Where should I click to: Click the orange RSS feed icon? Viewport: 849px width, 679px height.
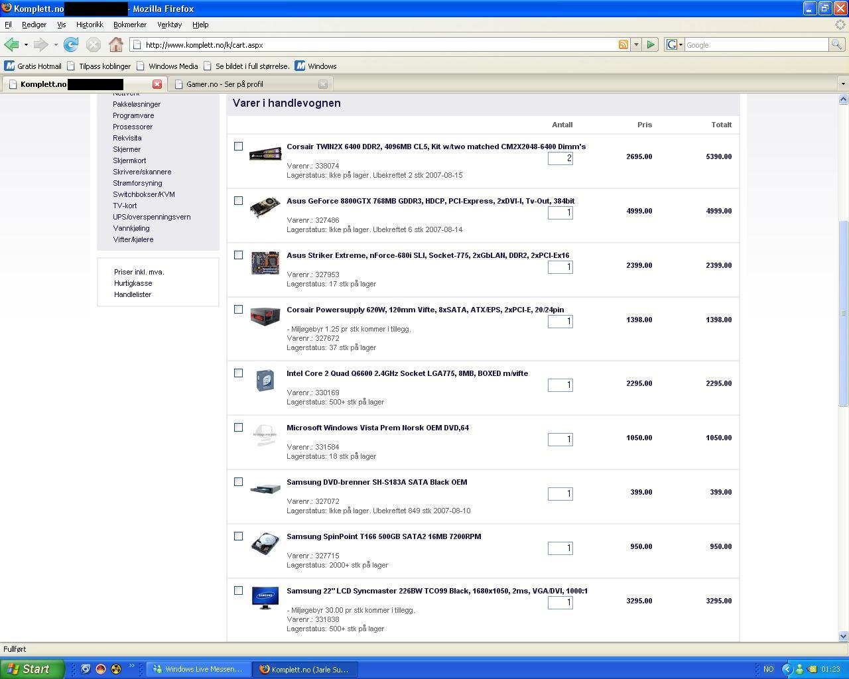623,44
